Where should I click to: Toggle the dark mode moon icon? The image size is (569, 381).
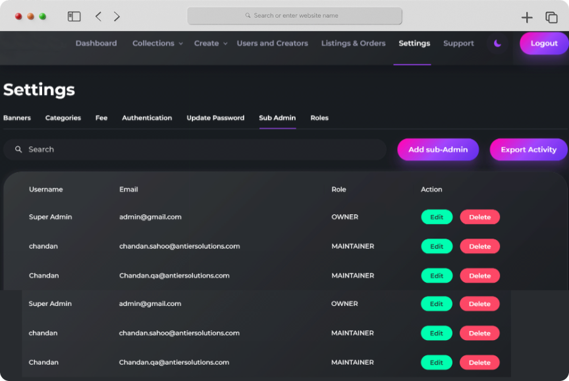pyautogui.click(x=498, y=44)
